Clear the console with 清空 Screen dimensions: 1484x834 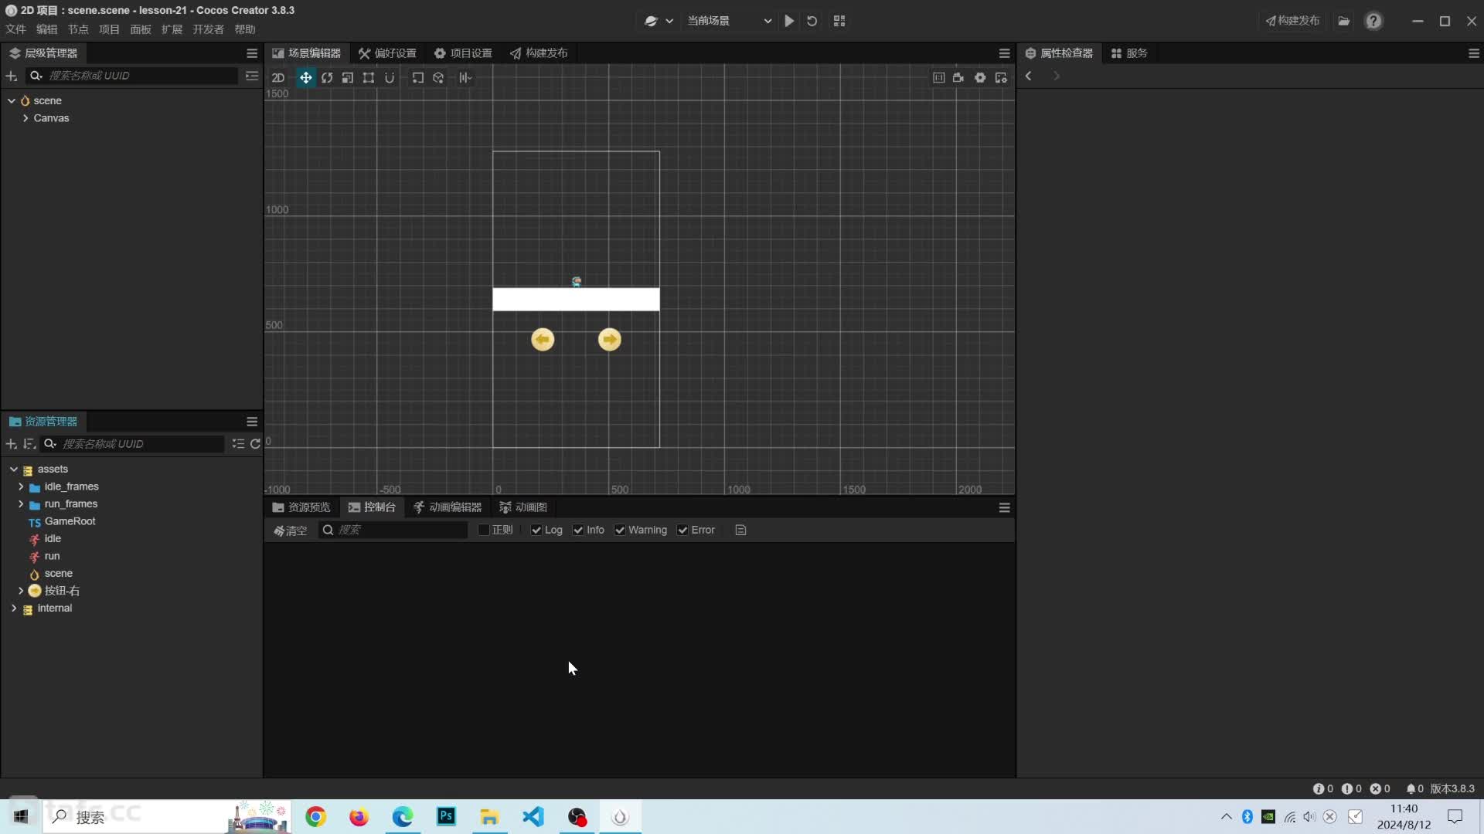(x=291, y=531)
